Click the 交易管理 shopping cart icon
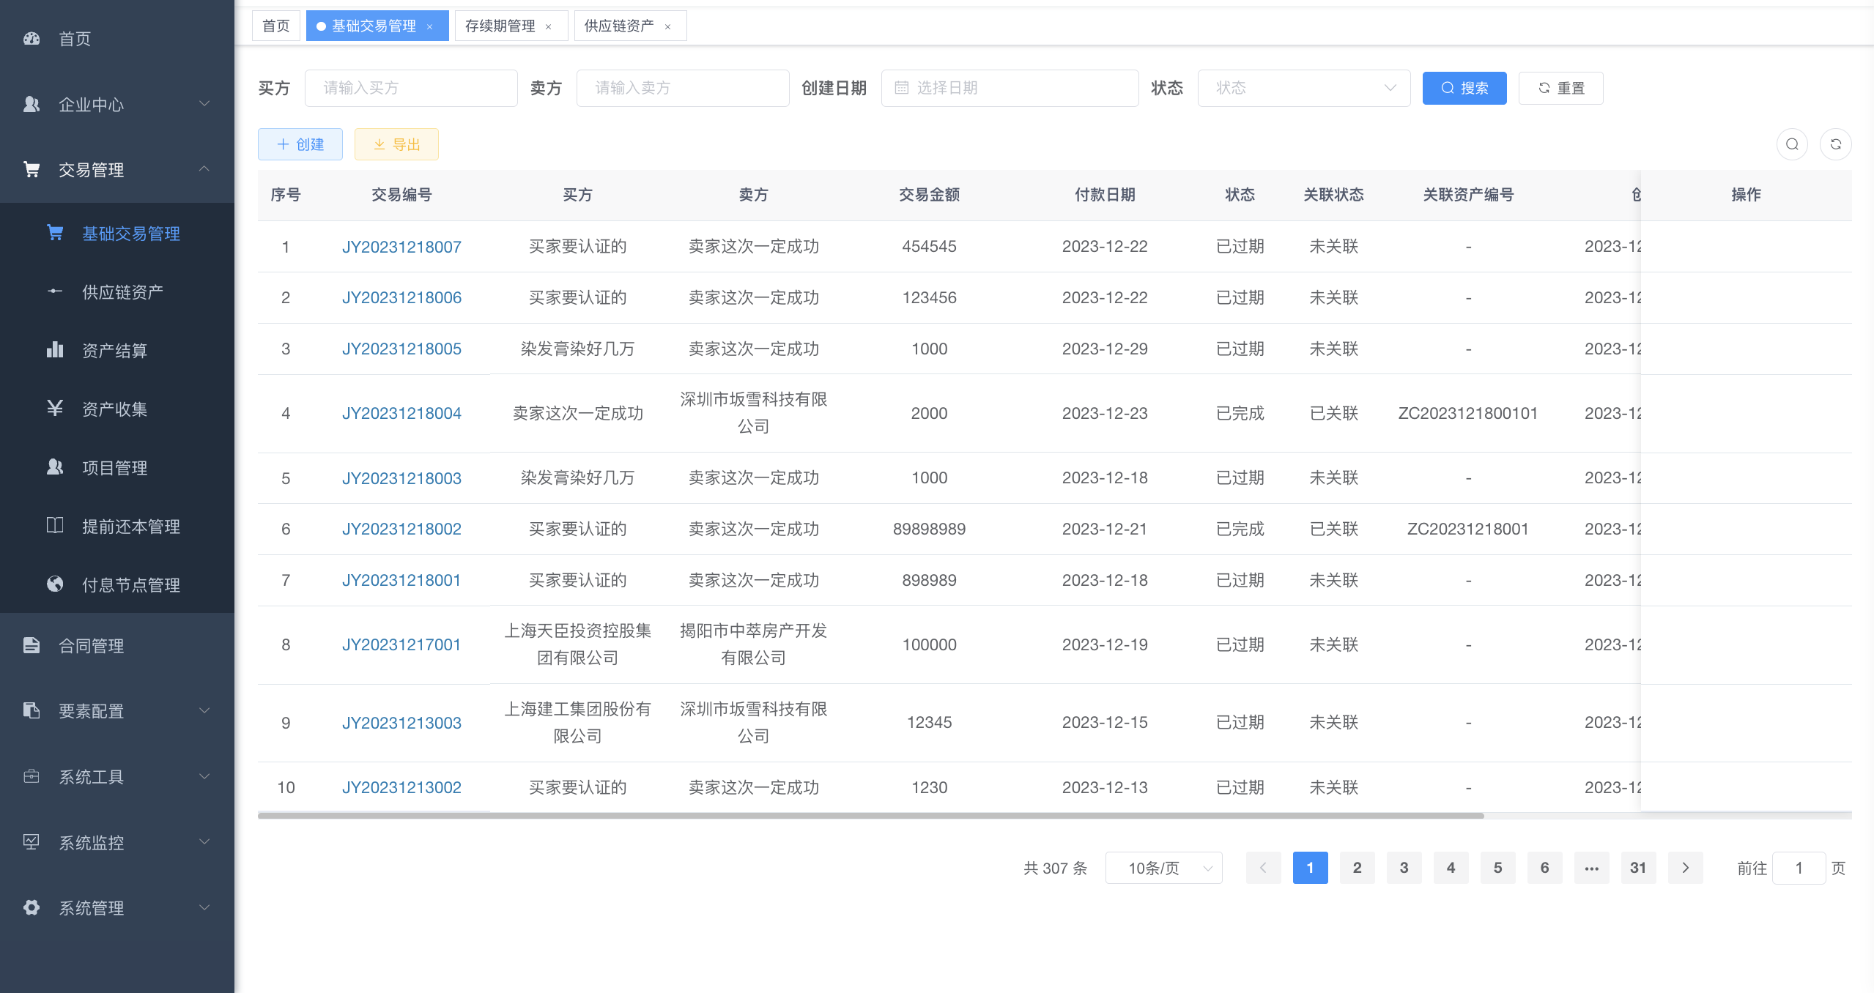 tap(32, 170)
